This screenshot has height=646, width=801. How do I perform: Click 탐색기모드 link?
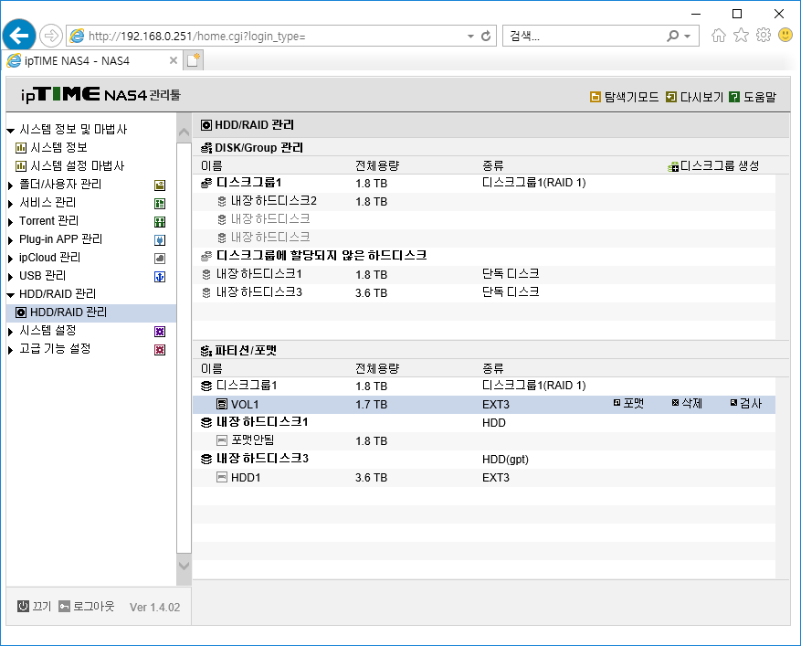click(631, 97)
